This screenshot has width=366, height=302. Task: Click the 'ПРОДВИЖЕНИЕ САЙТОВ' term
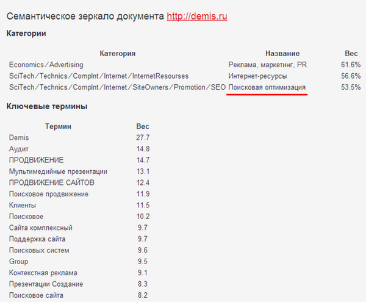52,182
